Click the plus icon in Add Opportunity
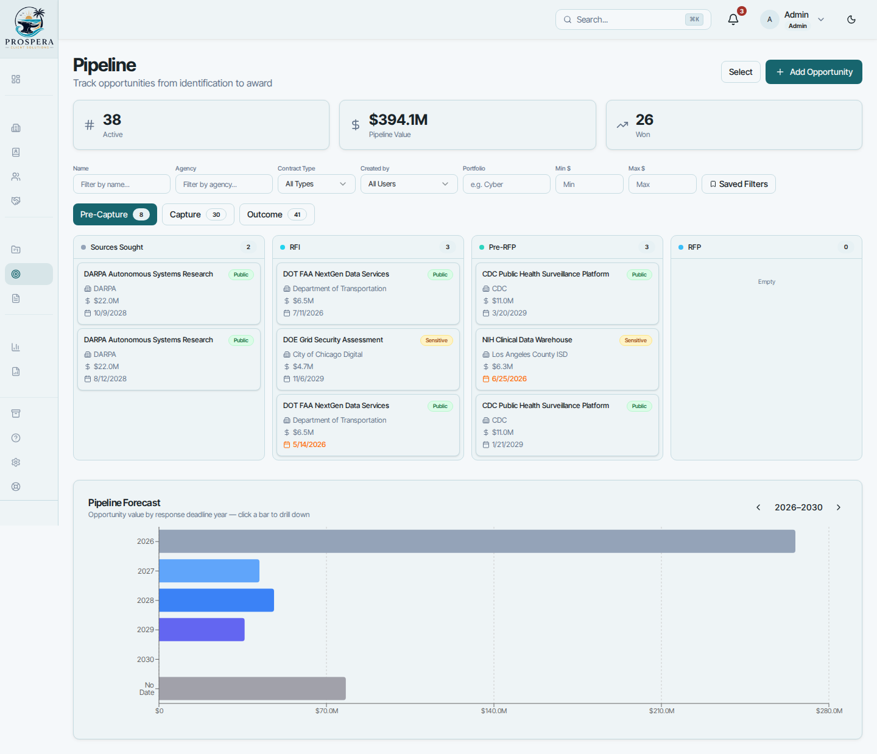Screen dimensions: 877x754 click(x=780, y=72)
